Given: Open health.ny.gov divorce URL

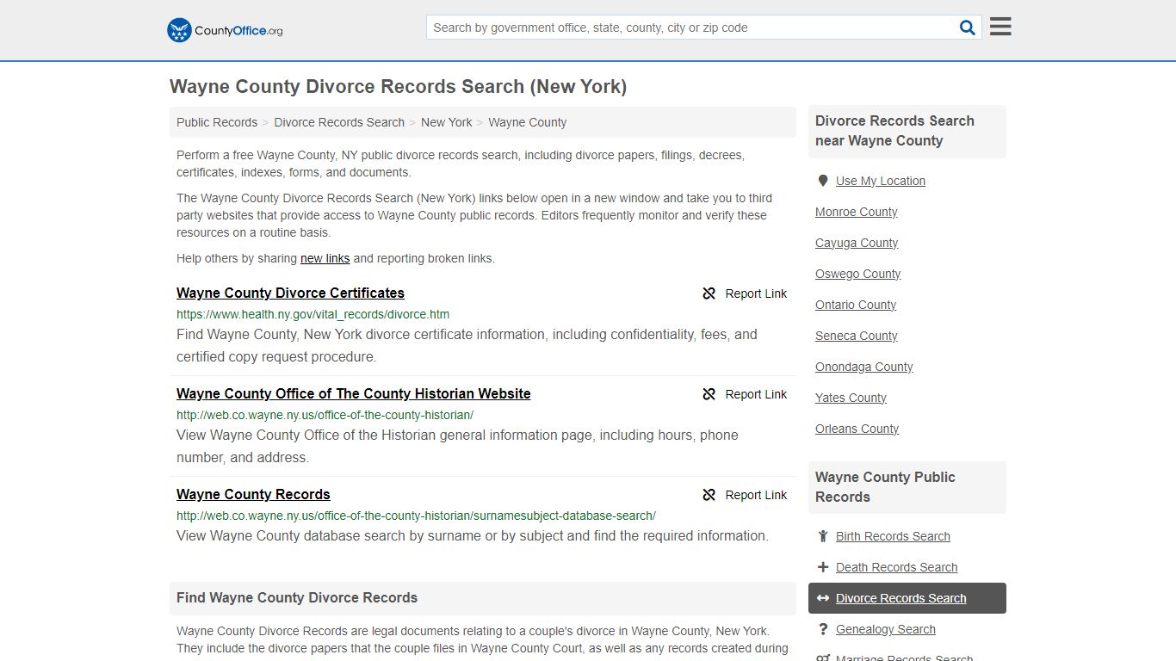Looking at the screenshot, I should click(313, 314).
